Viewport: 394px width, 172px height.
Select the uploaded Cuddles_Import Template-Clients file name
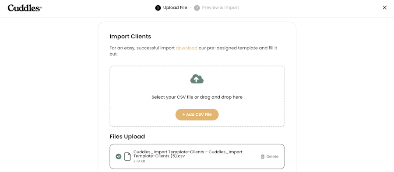[188, 154]
